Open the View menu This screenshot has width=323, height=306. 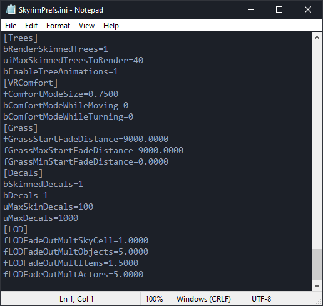(x=86, y=26)
